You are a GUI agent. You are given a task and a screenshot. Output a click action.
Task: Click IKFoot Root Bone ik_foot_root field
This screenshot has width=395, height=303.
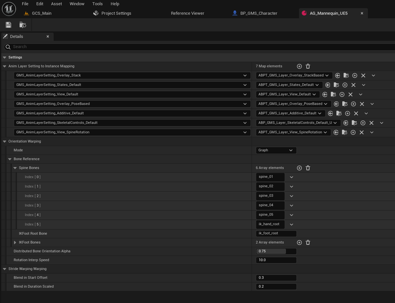(276, 233)
